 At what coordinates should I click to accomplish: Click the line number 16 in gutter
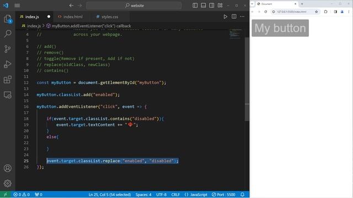26,107
